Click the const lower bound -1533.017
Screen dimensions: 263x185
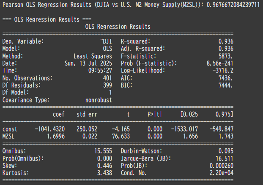[x=184, y=129]
